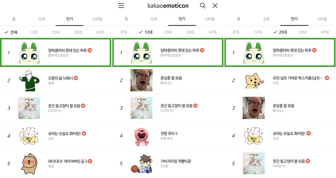
Task: Open the hamburger menu icon
Action: 121,5
